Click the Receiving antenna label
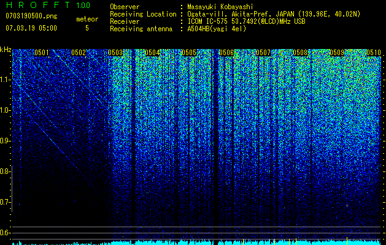 tap(141, 29)
